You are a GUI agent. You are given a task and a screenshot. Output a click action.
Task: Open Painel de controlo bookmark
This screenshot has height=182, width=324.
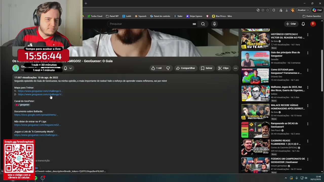(160, 16)
